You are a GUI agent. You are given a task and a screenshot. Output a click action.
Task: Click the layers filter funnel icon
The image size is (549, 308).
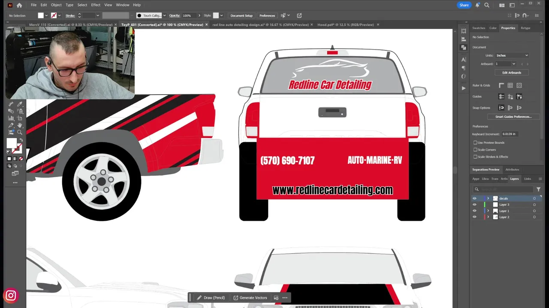pyautogui.click(x=538, y=189)
